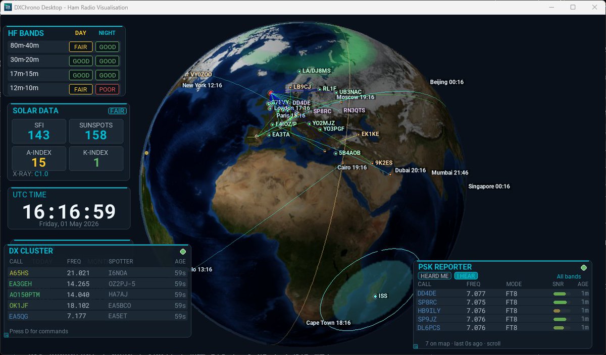Viewport: 606px width, 355px height.
Task: Select DL6PCS in the PSK Reporter list
Action: click(x=503, y=328)
